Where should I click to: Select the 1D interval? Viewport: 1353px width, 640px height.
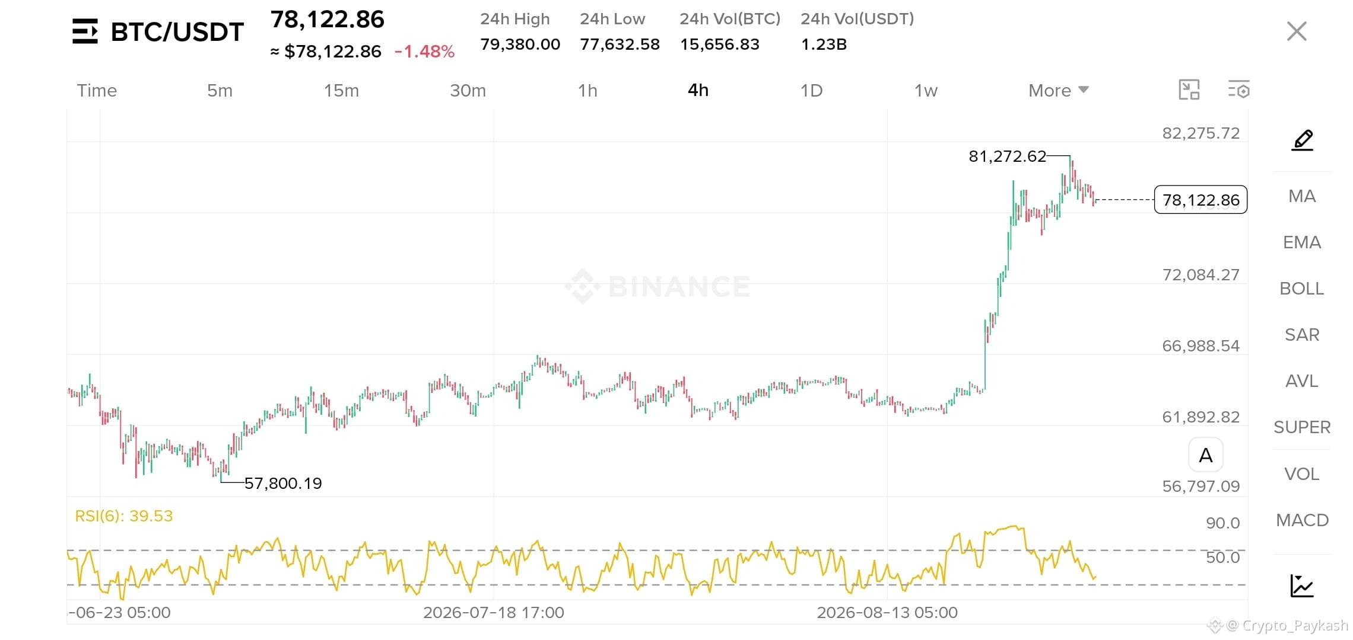[x=811, y=91]
